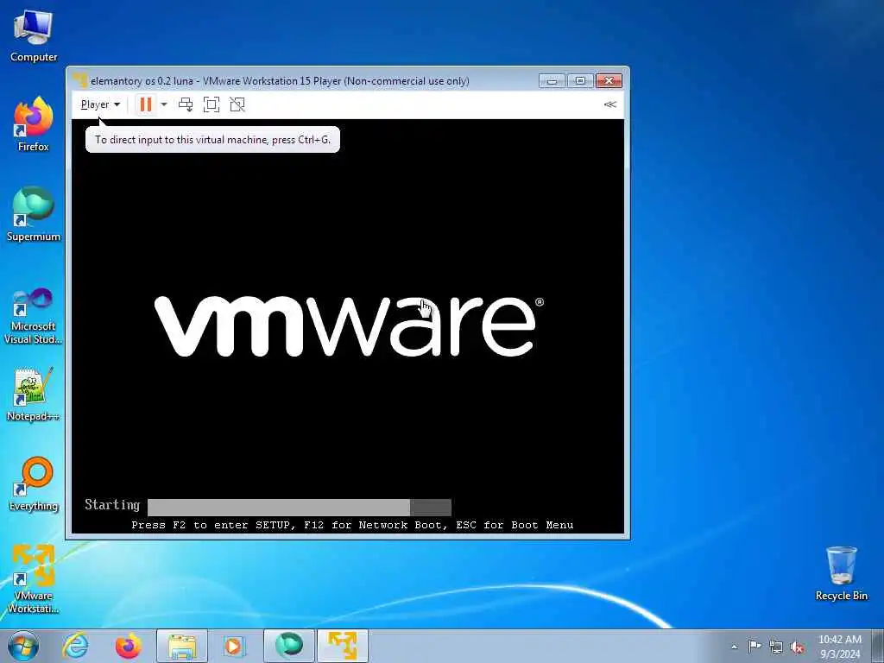Switch to VMware Player taskbar button

point(342,646)
